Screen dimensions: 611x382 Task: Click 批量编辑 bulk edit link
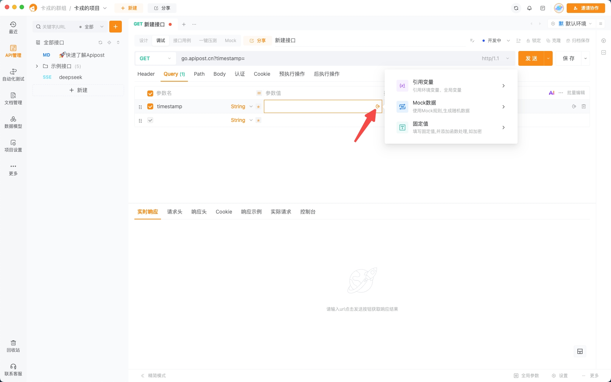pos(576,93)
